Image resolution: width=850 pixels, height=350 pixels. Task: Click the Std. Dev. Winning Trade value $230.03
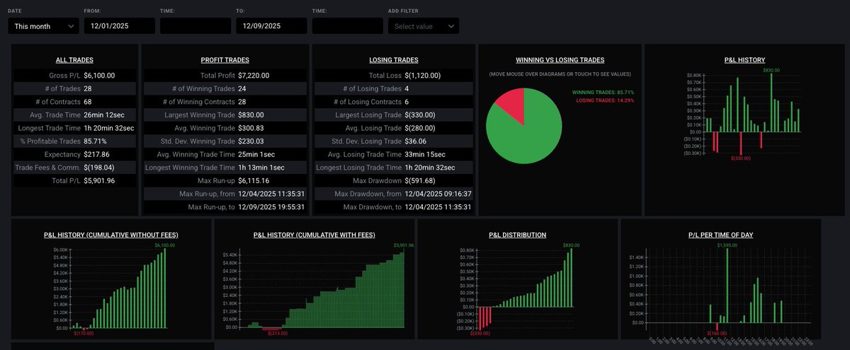click(x=251, y=141)
